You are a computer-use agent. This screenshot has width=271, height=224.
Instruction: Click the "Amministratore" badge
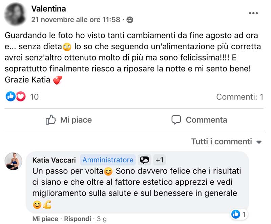click(x=108, y=160)
